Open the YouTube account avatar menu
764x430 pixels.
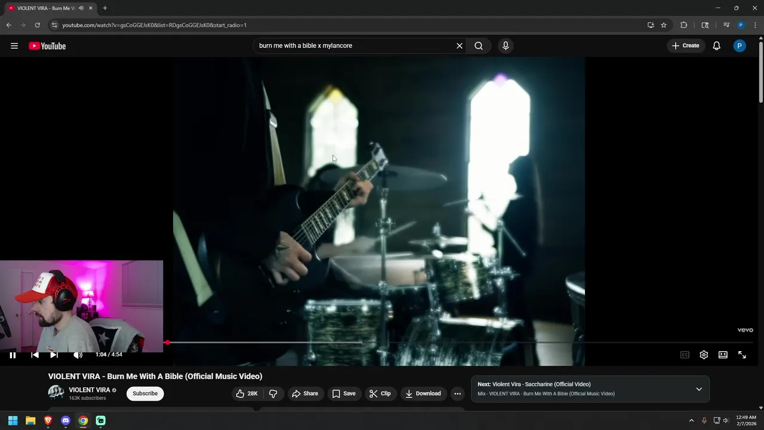pos(740,46)
